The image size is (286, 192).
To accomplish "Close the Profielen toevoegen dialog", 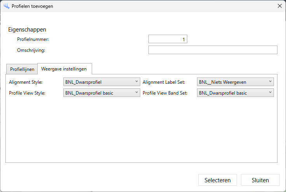I will pyautogui.click(x=279, y=6).
